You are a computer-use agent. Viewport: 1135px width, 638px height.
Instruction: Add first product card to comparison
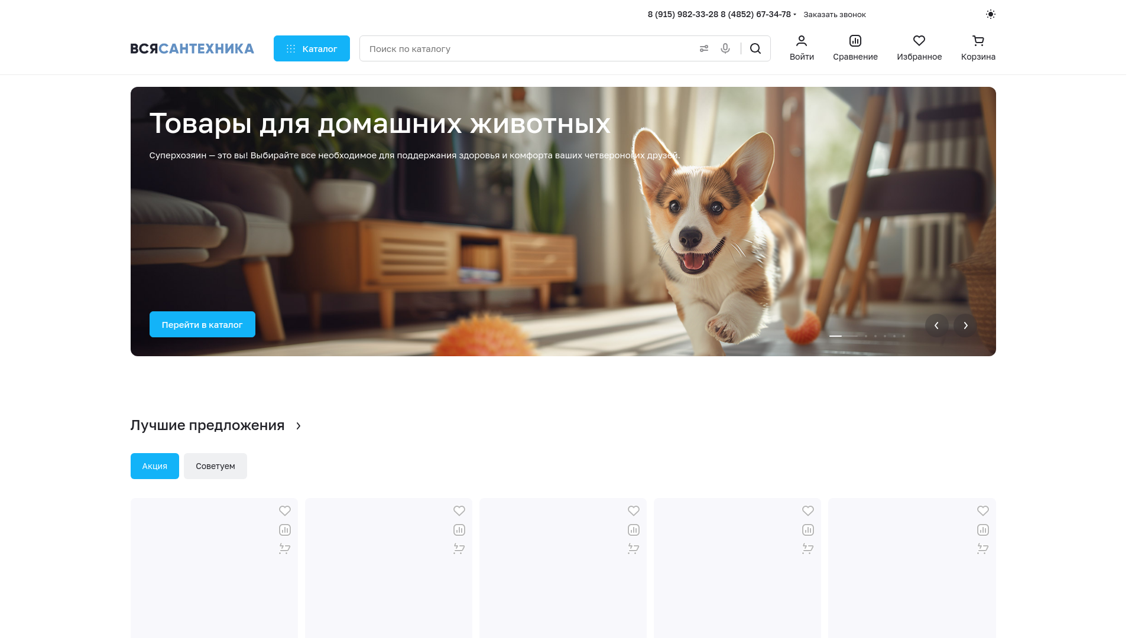point(285,530)
